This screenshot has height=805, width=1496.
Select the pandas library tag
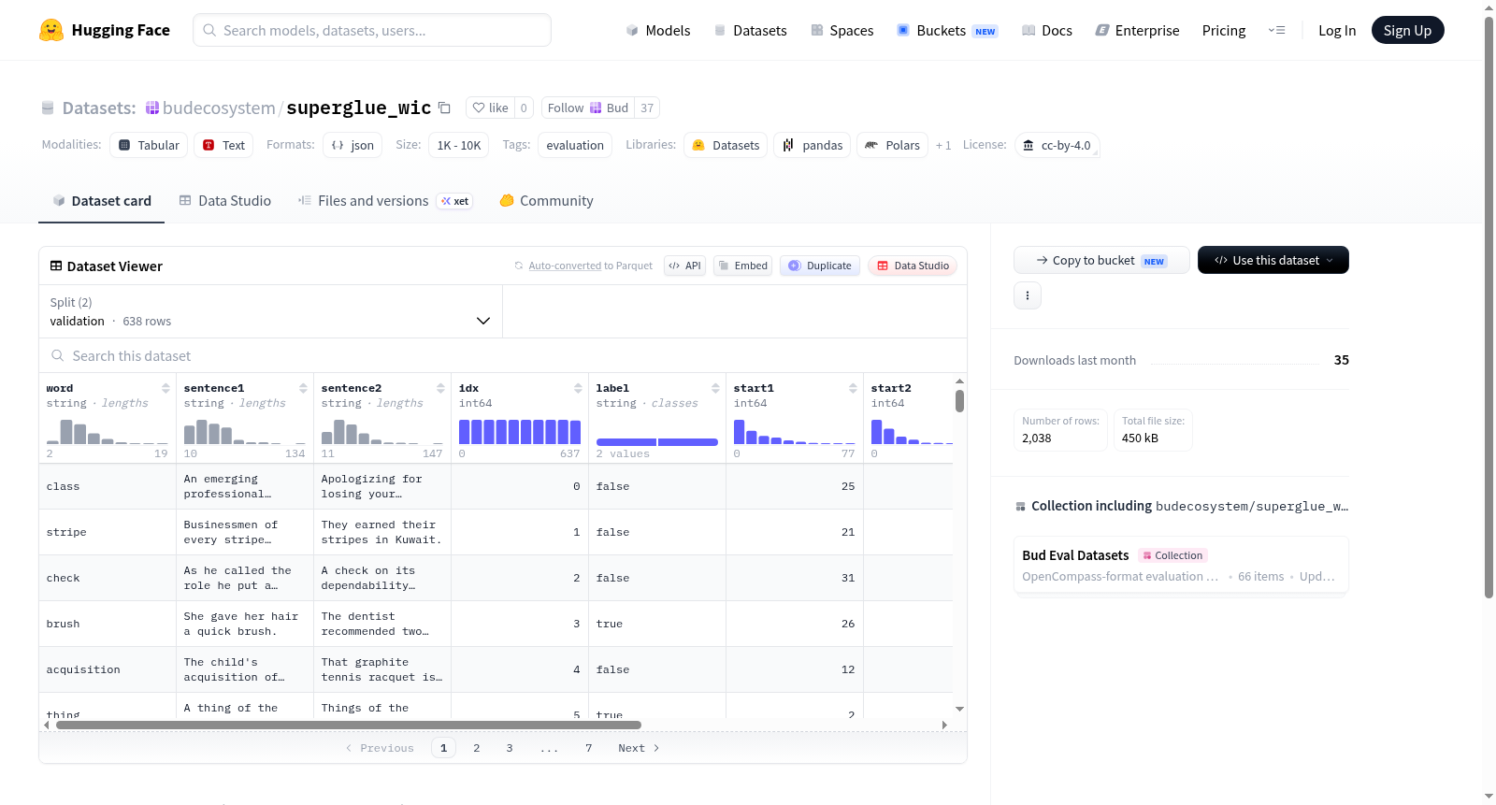(812, 145)
